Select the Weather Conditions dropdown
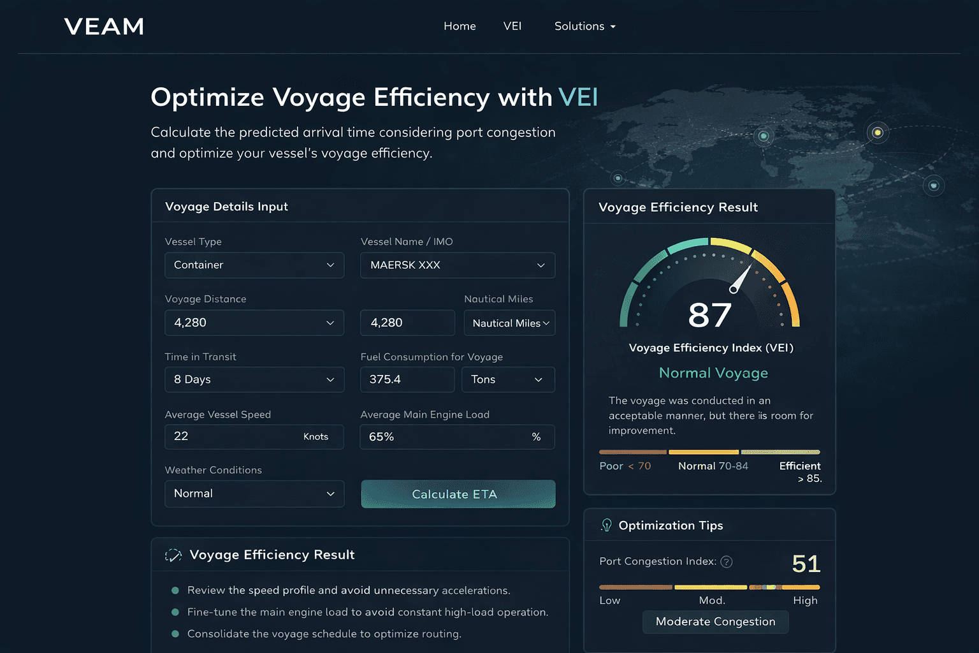This screenshot has width=979, height=653. tap(254, 494)
